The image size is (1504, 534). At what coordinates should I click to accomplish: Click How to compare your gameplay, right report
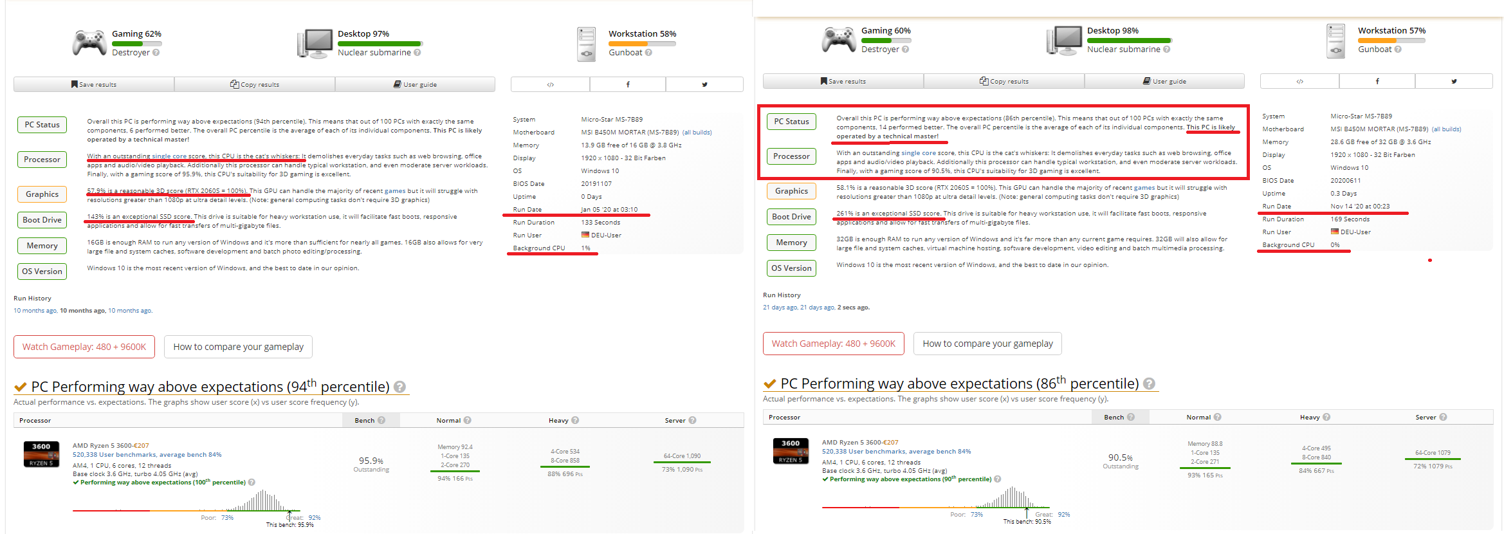987,344
